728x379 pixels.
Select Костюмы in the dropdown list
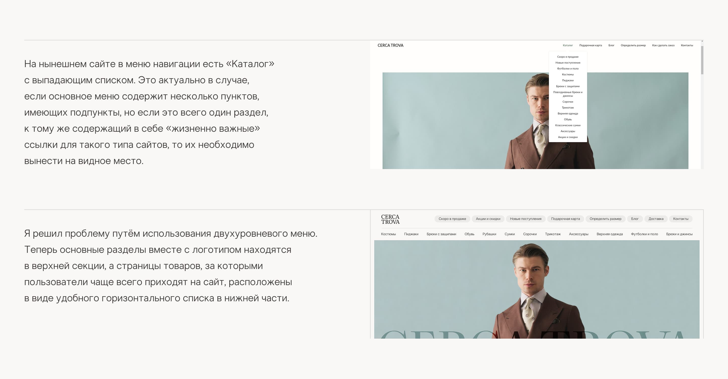(x=567, y=74)
